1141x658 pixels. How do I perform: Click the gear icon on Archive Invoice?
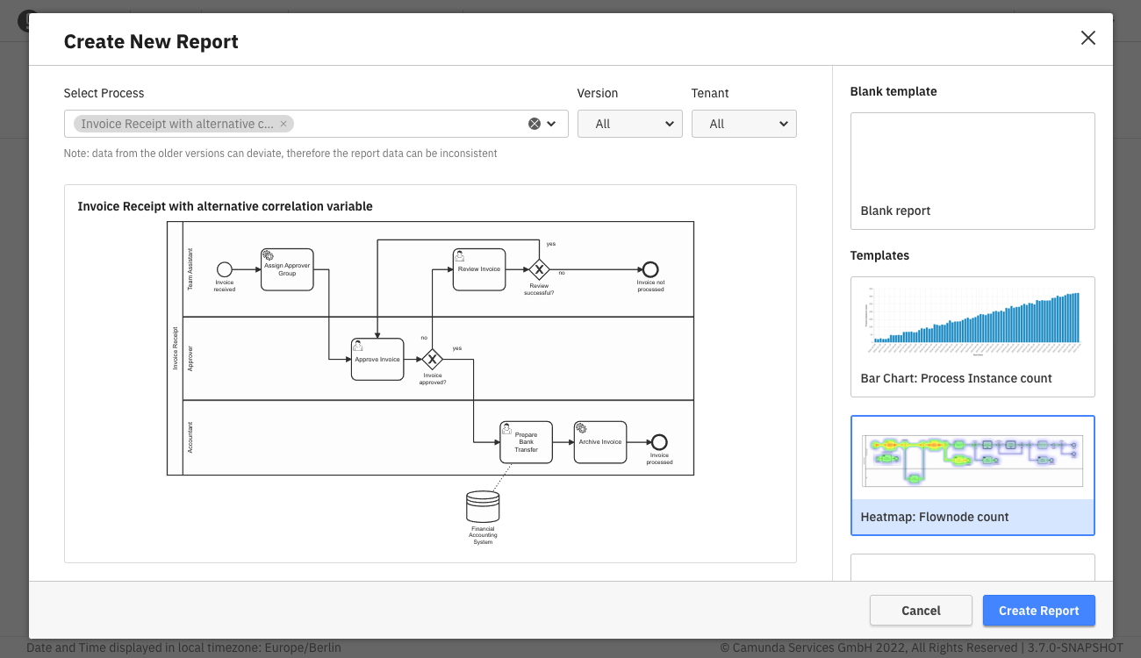point(581,428)
